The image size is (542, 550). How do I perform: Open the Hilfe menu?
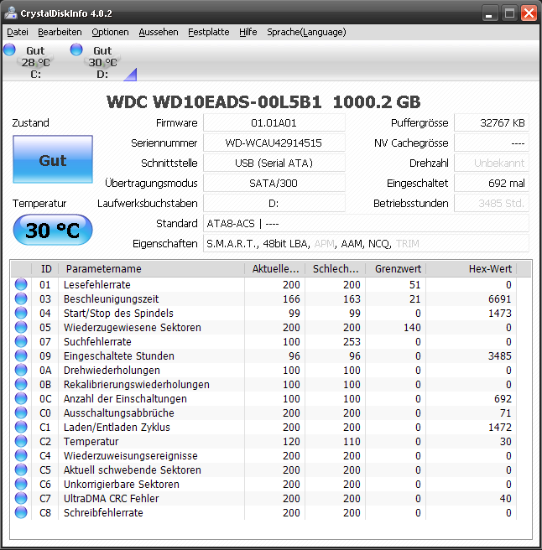(x=248, y=32)
